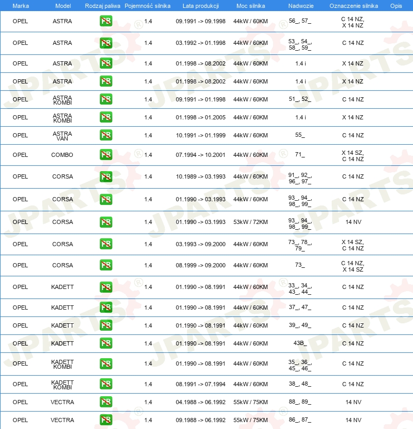
Task: Click the 39_, 49_ body cell
Action: pyautogui.click(x=300, y=325)
